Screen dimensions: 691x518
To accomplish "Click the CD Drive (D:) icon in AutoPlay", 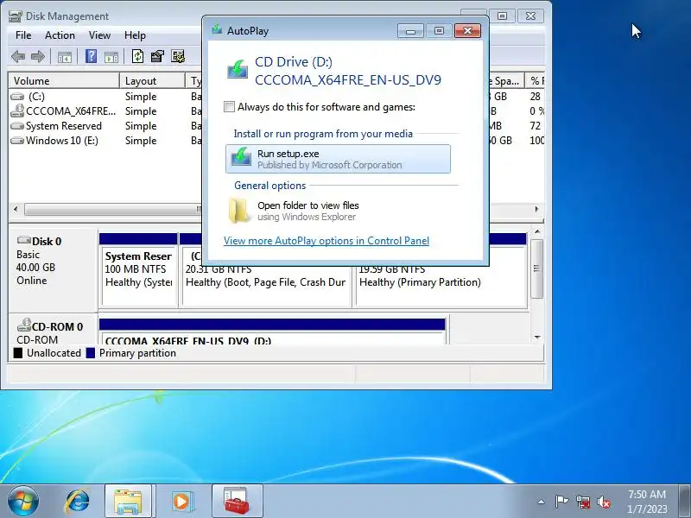I will [x=238, y=70].
